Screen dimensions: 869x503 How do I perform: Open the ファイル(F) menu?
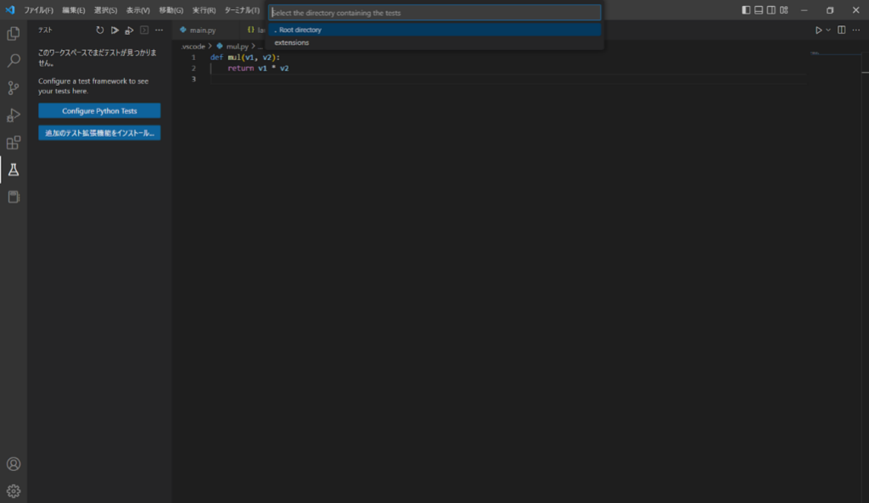coord(38,10)
